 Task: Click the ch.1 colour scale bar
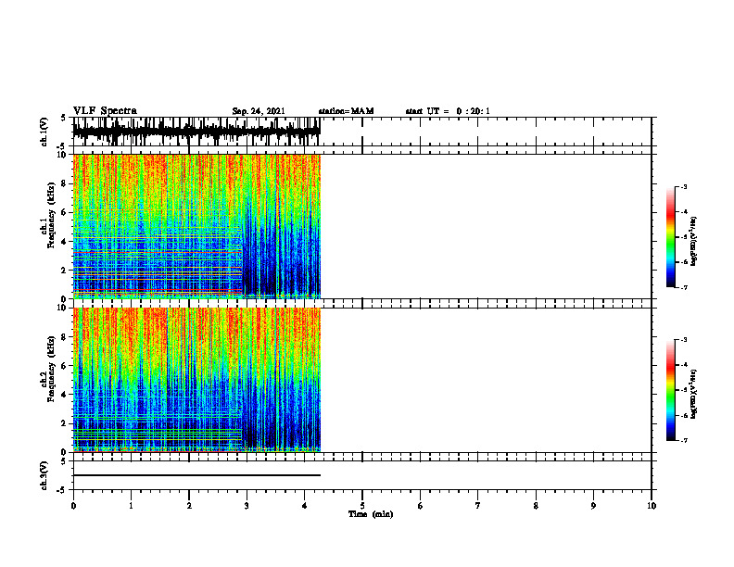coord(670,237)
